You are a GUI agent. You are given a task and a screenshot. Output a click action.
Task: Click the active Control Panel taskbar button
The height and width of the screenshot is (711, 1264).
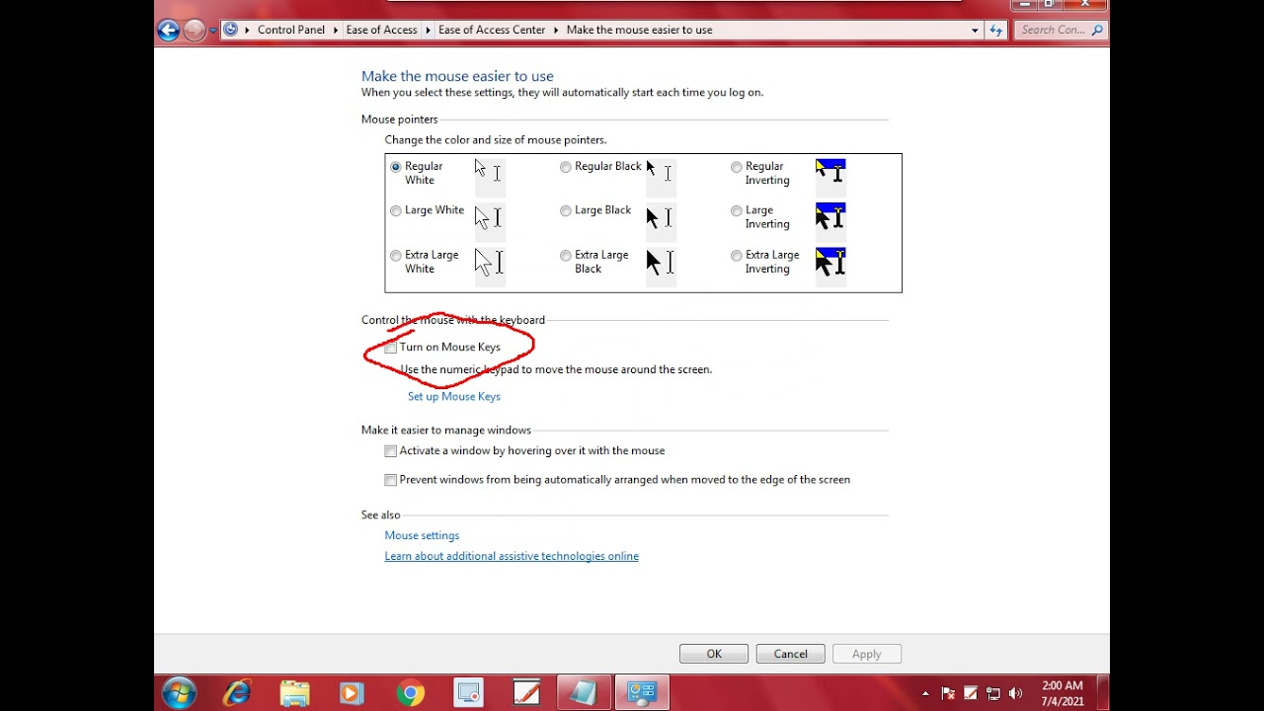642,693
